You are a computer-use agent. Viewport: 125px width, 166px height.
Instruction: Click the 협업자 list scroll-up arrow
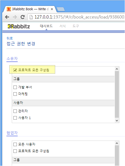point(117,143)
